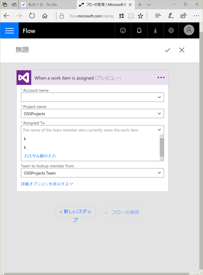
Task: Choose option 'k' in Assigned To list
Action: (x=90, y=139)
